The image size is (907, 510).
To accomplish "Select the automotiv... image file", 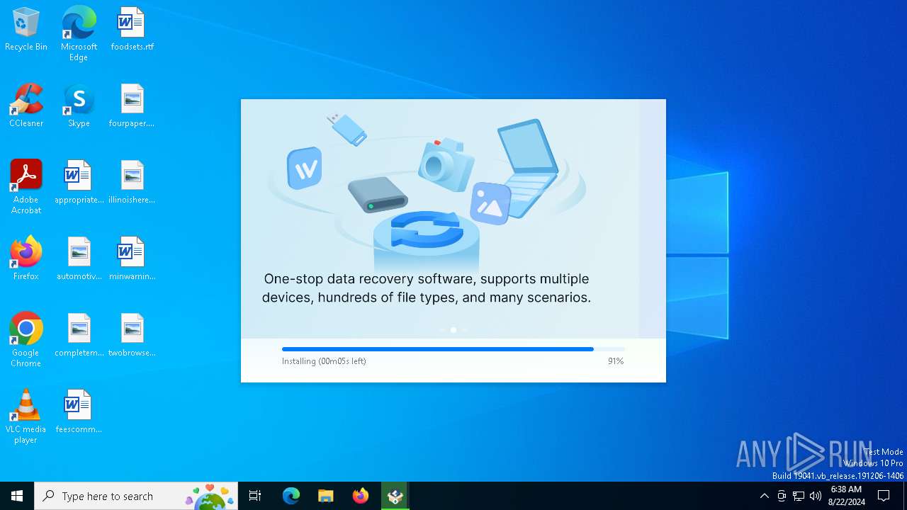I will [79, 259].
